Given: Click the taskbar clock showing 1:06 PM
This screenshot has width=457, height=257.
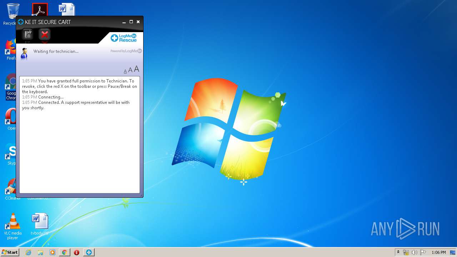Looking at the screenshot, I should (438, 252).
